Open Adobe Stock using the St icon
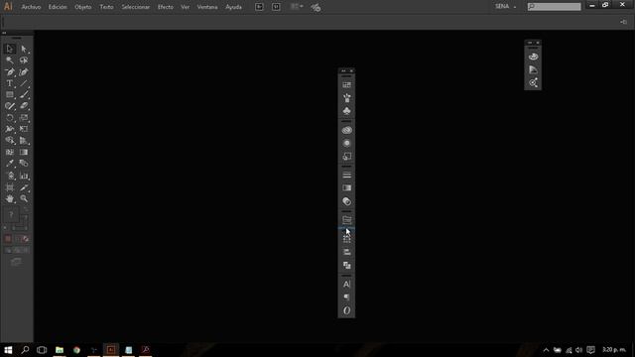 click(276, 7)
